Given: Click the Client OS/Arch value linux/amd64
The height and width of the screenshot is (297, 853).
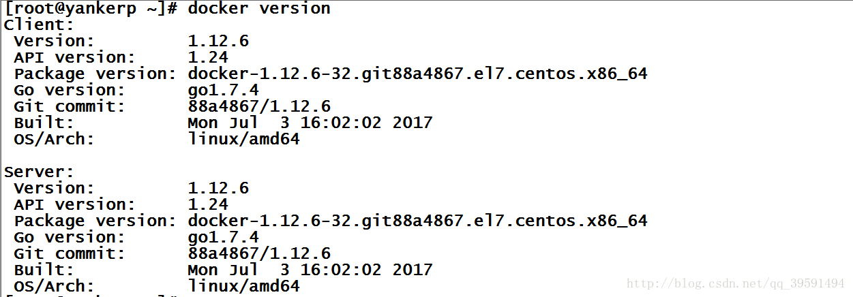Looking at the screenshot, I should click(243, 139).
